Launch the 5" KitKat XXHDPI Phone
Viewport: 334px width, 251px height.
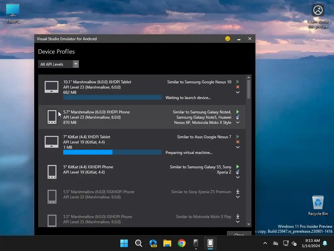click(x=238, y=167)
